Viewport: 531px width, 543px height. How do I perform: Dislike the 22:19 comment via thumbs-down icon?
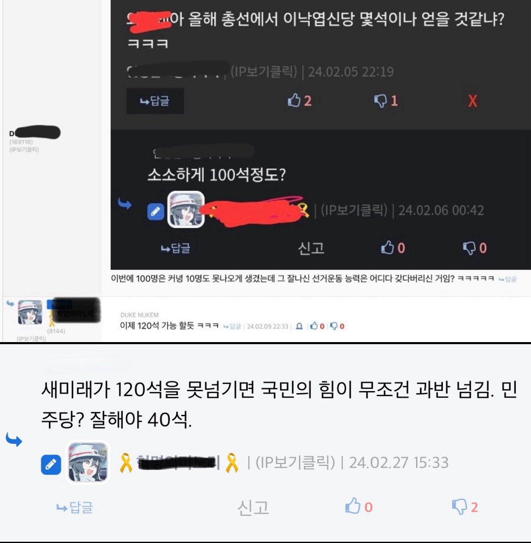point(380,100)
